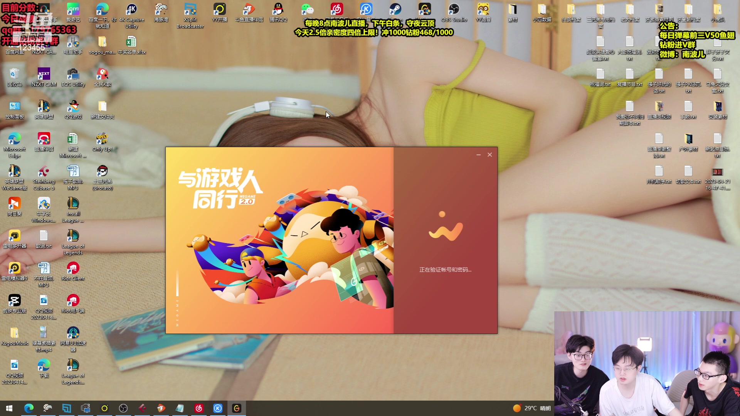Open the 控制面板 control panel icon
This screenshot has height=416, width=740.
click(14, 109)
